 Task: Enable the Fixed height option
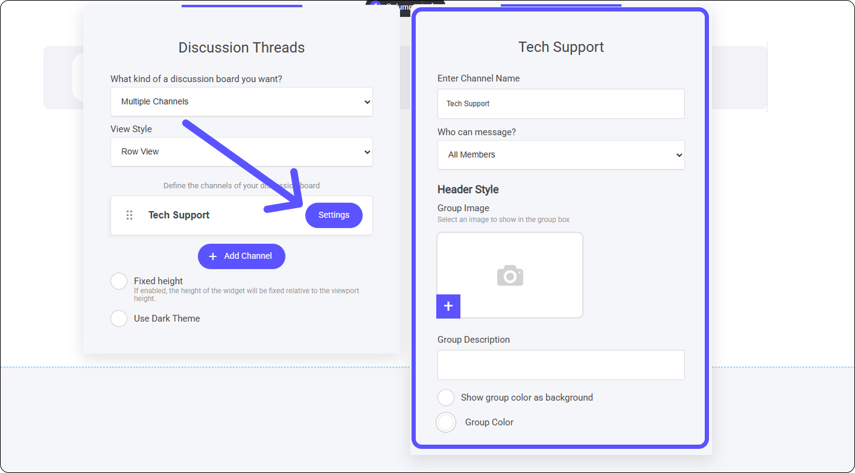(119, 281)
